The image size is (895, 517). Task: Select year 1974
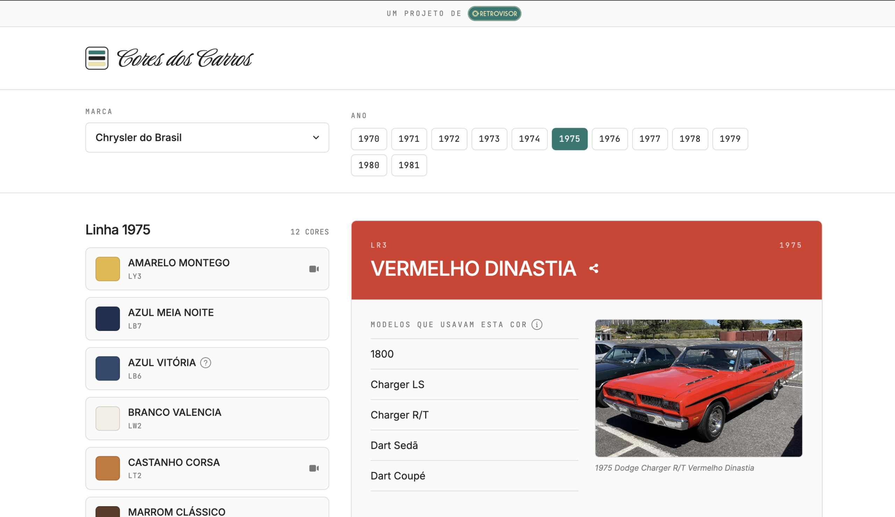click(x=529, y=139)
